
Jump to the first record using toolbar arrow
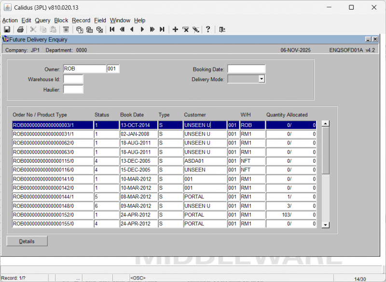tap(112, 29)
